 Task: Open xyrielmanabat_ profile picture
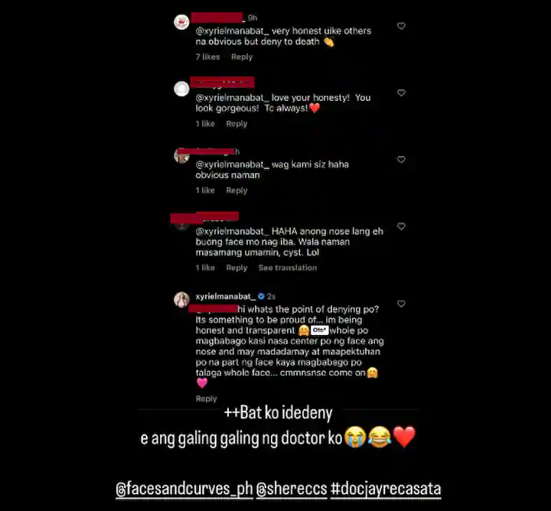coord(181,300)
